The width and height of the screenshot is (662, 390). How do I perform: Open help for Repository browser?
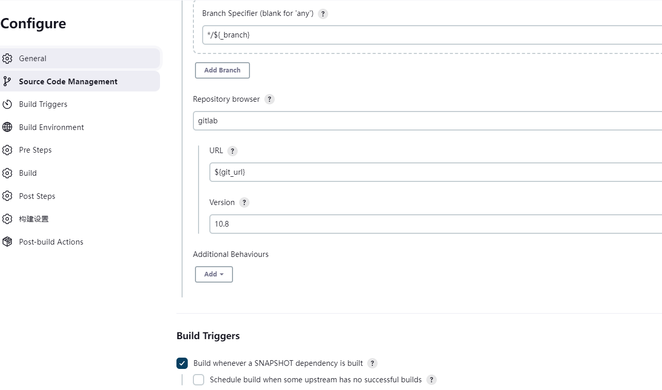pyautogui.click(x=270, y=99)
